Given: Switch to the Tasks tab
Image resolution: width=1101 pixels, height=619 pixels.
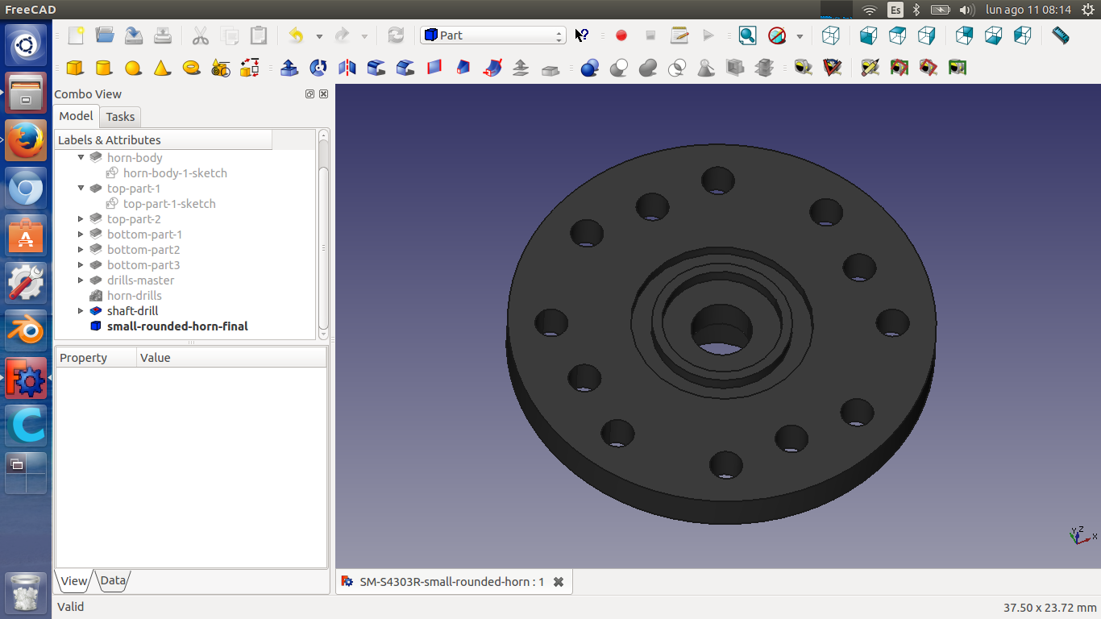Looking at the screenshot, I should coord(120,117).
